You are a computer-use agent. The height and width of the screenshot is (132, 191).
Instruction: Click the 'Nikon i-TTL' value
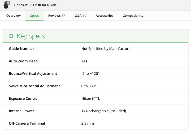91,99
